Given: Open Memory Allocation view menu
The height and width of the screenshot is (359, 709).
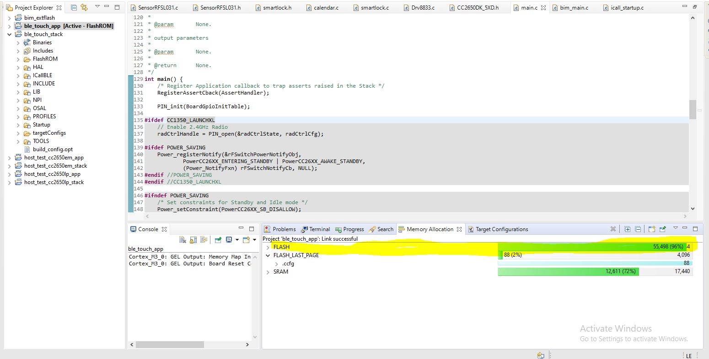Looking at the screenshot, I should point(675,228).
